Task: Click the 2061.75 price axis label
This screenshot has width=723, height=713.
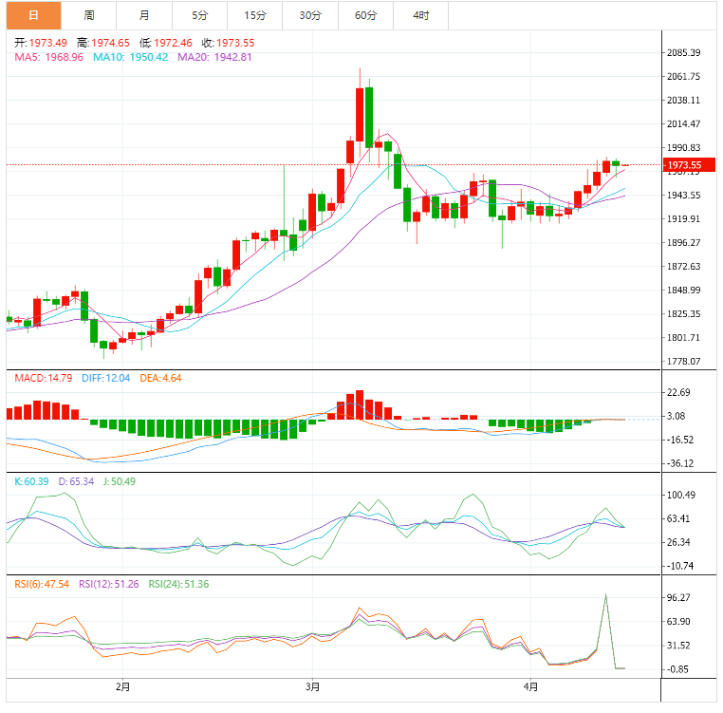Action: point(684,76)
